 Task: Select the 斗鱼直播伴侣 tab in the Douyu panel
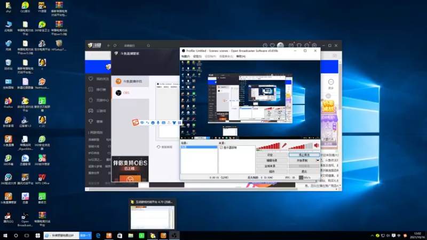pyautogui.click(x=130, y=82)
